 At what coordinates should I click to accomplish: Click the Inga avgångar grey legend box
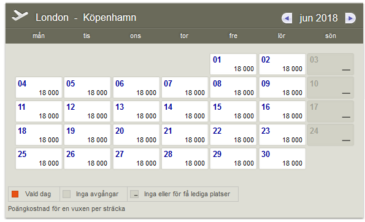pyautogui.click(x=67, y=194)
